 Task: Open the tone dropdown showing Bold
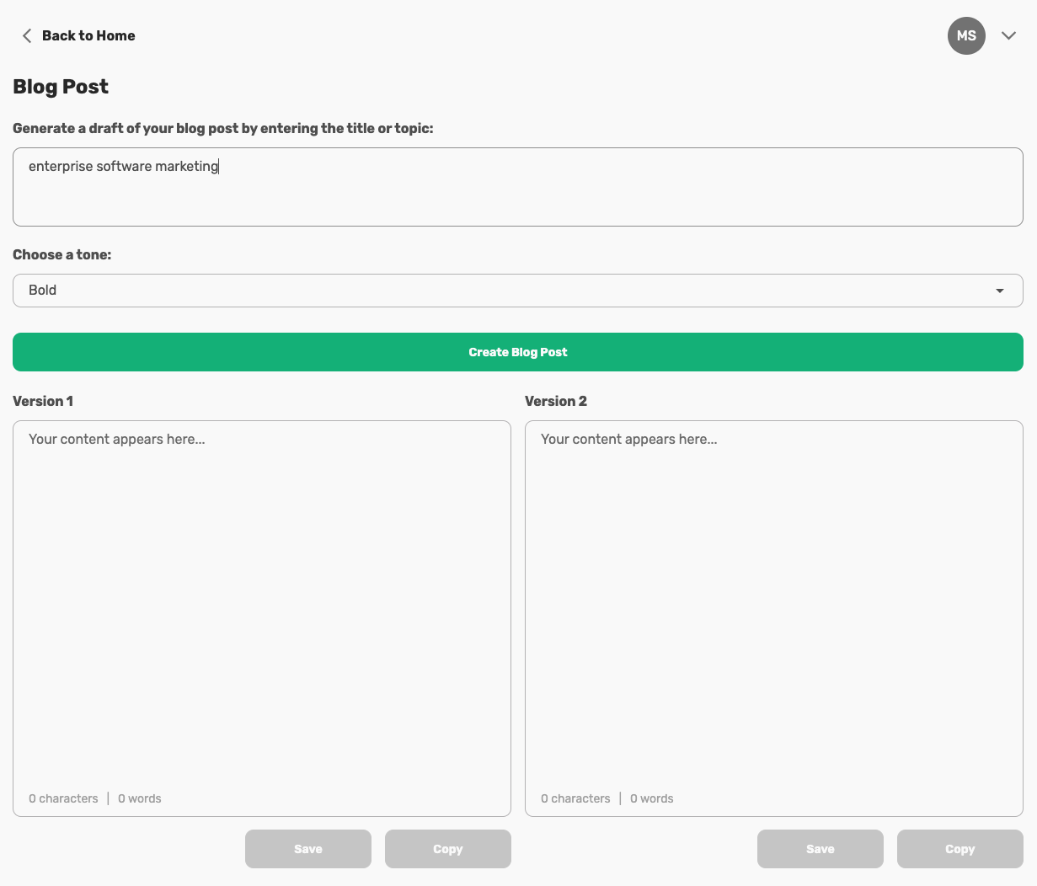click(x=518, y=291)
